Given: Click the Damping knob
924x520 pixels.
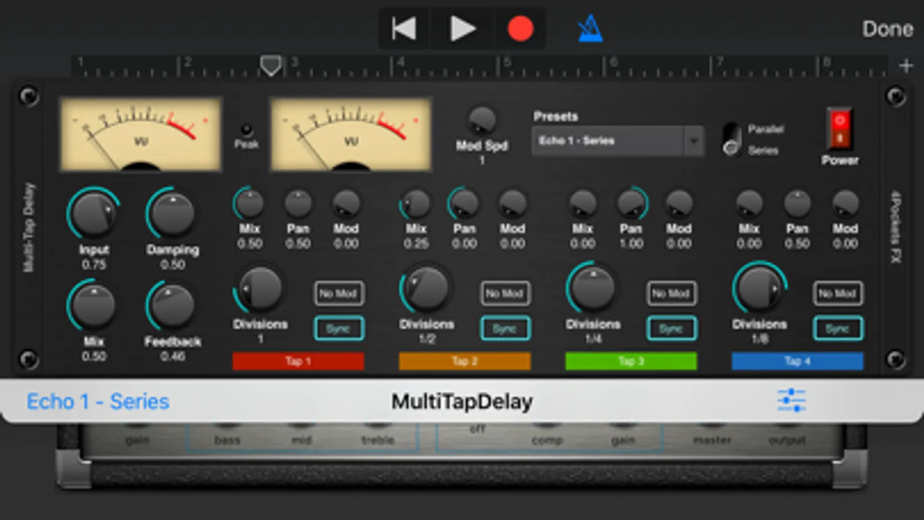Looking at the screenshot, I should click(172, 213).
